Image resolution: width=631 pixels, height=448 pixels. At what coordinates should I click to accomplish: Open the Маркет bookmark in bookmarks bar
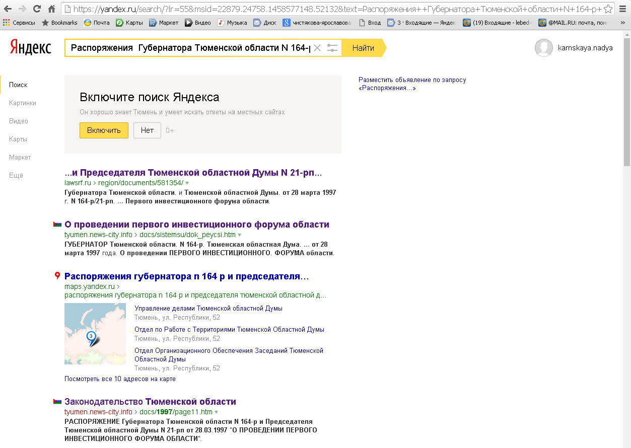click(164, 23)
